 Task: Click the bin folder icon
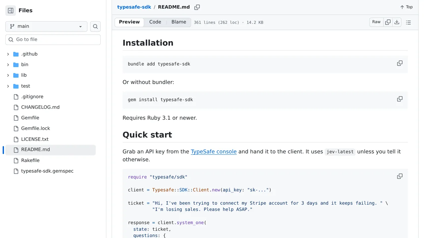(16, 64)
